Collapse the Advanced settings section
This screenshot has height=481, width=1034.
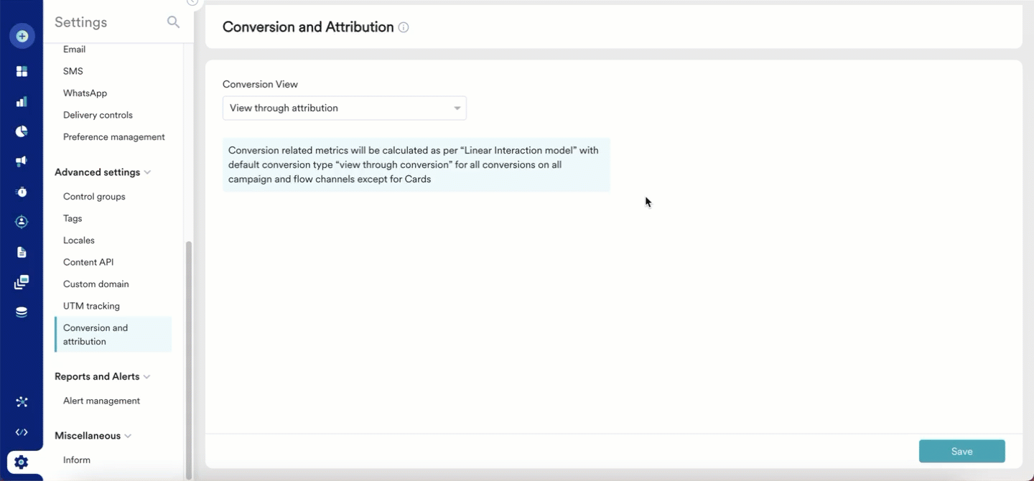pyautogui.click(x=147, y=172)
